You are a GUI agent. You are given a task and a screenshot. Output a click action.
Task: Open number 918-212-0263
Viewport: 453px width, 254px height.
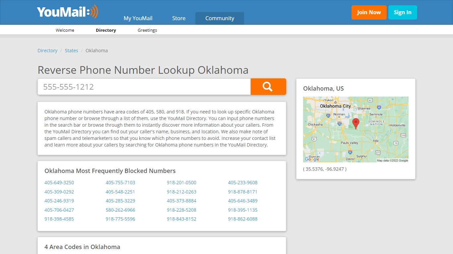pyautogui.click(x=181, y=192)
